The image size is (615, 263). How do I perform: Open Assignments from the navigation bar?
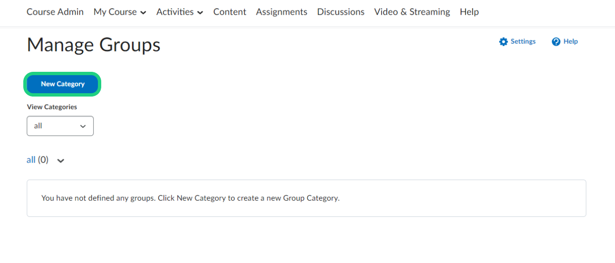pos(281,12)
